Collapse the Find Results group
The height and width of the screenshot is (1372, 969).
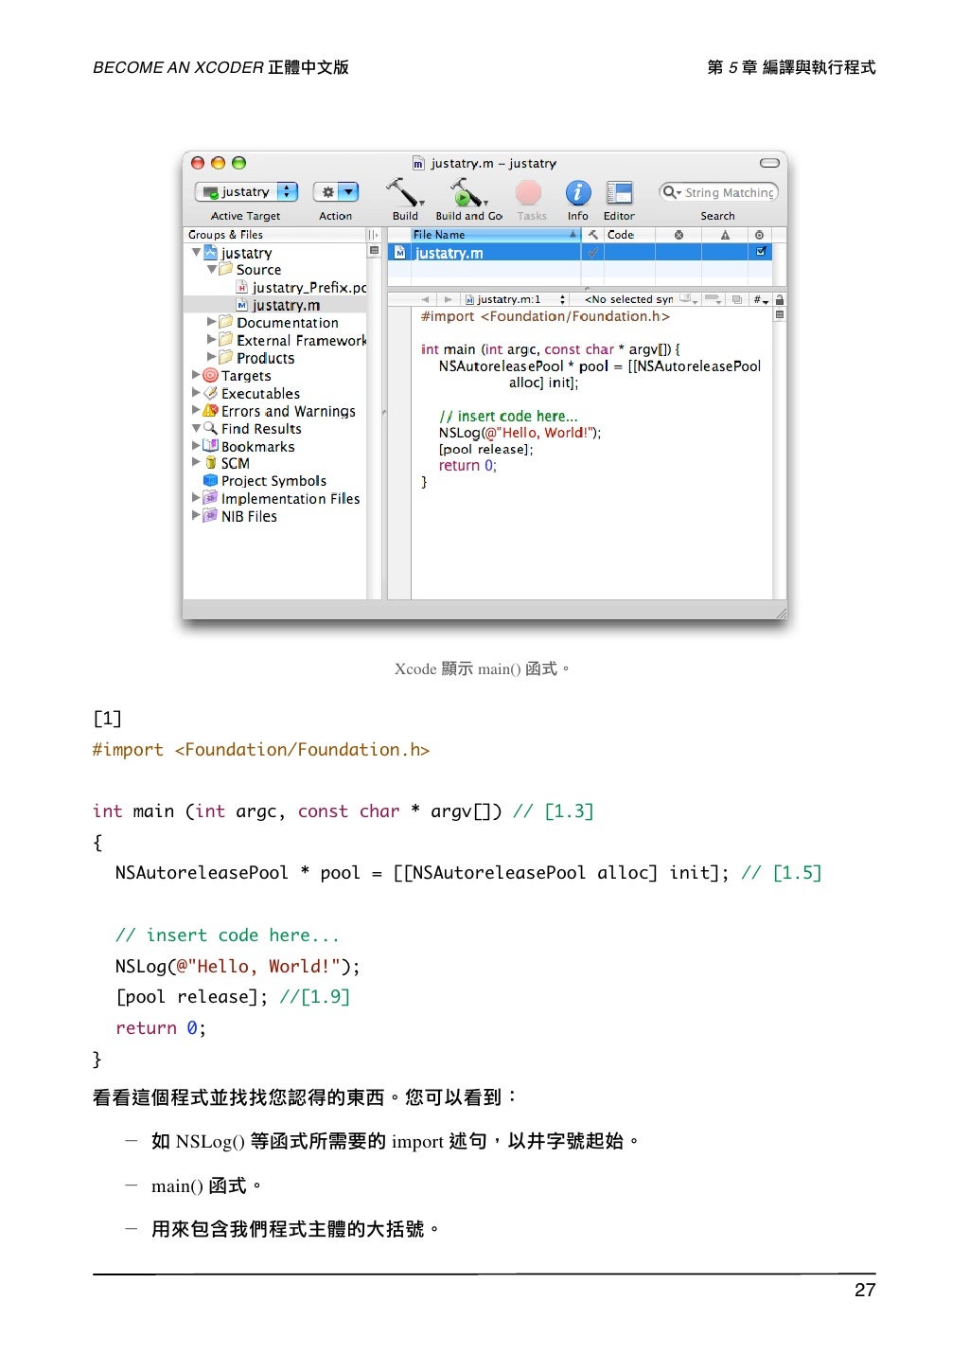click(197, 428)
